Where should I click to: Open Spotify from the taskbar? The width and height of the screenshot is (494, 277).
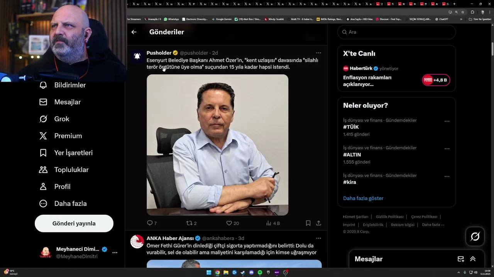tap(260, 272)
